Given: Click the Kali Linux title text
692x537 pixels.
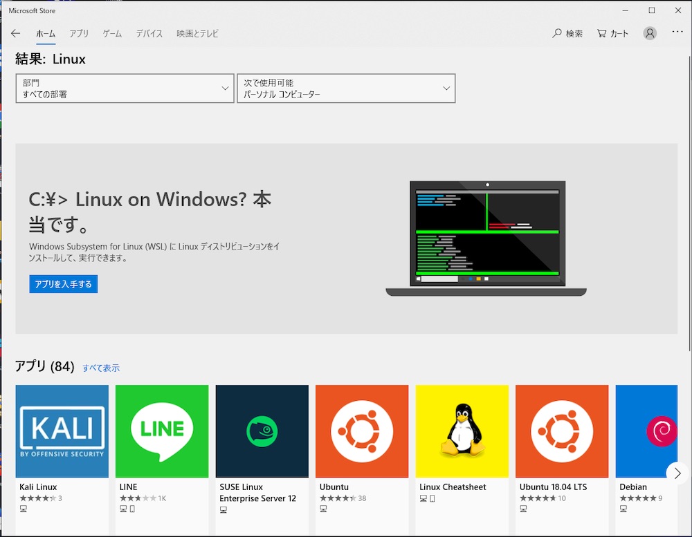Looking at the screenshot, I should pos(38,487).
